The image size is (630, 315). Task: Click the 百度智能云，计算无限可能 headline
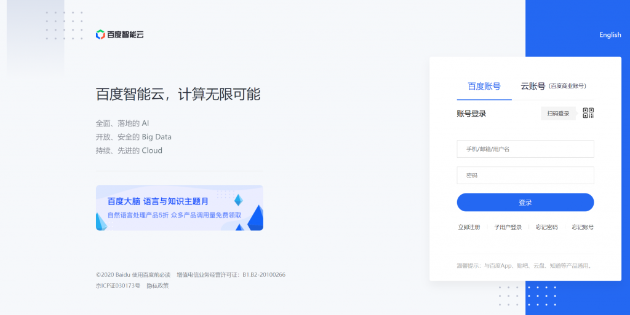[178, 94]
